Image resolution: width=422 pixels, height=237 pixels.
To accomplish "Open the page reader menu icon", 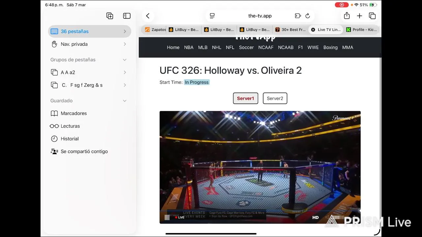I will [212, 16].
